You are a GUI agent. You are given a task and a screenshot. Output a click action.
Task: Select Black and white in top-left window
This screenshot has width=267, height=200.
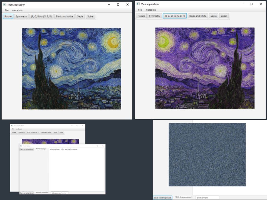64,16
